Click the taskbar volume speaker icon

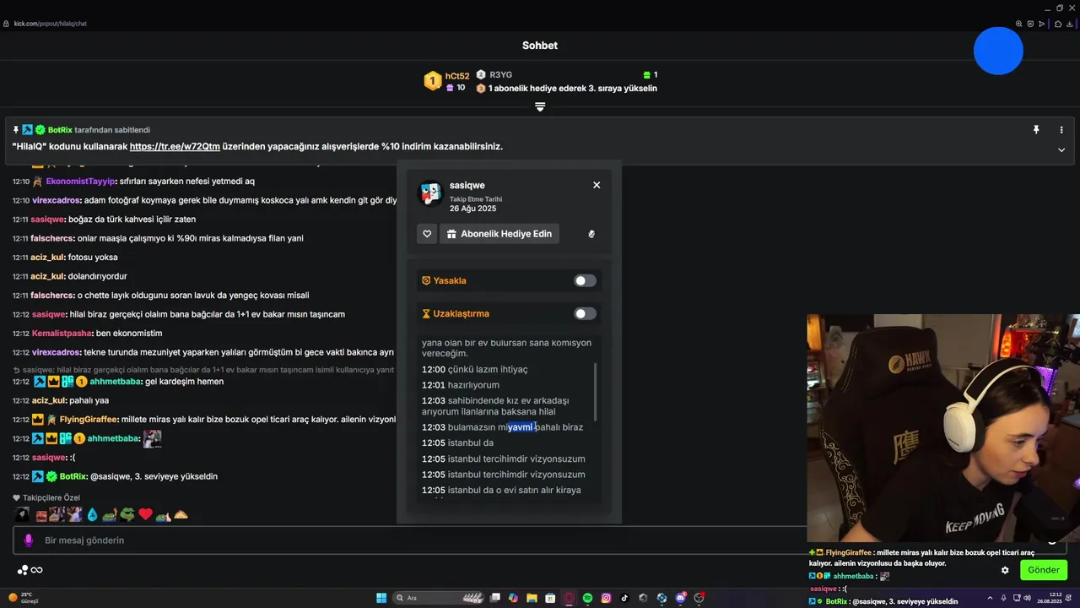(x=1028, y=598)
